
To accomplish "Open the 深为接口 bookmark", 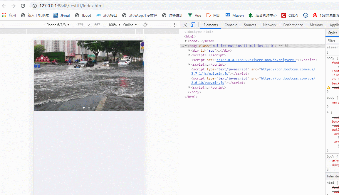I will pyautogui.click(x=107, y=15).
